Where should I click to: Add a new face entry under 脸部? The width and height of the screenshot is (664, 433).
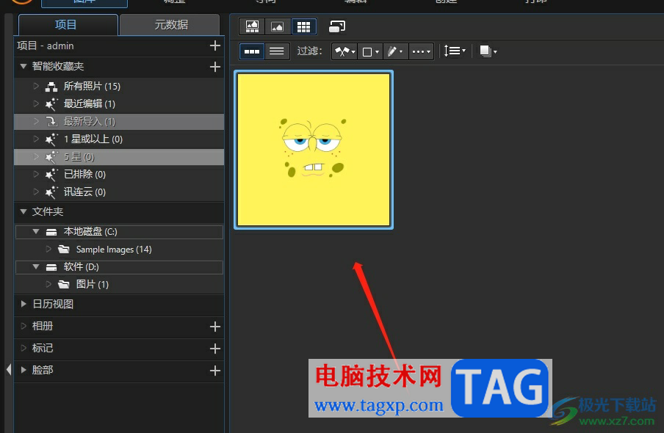click(x=214, y=371)
